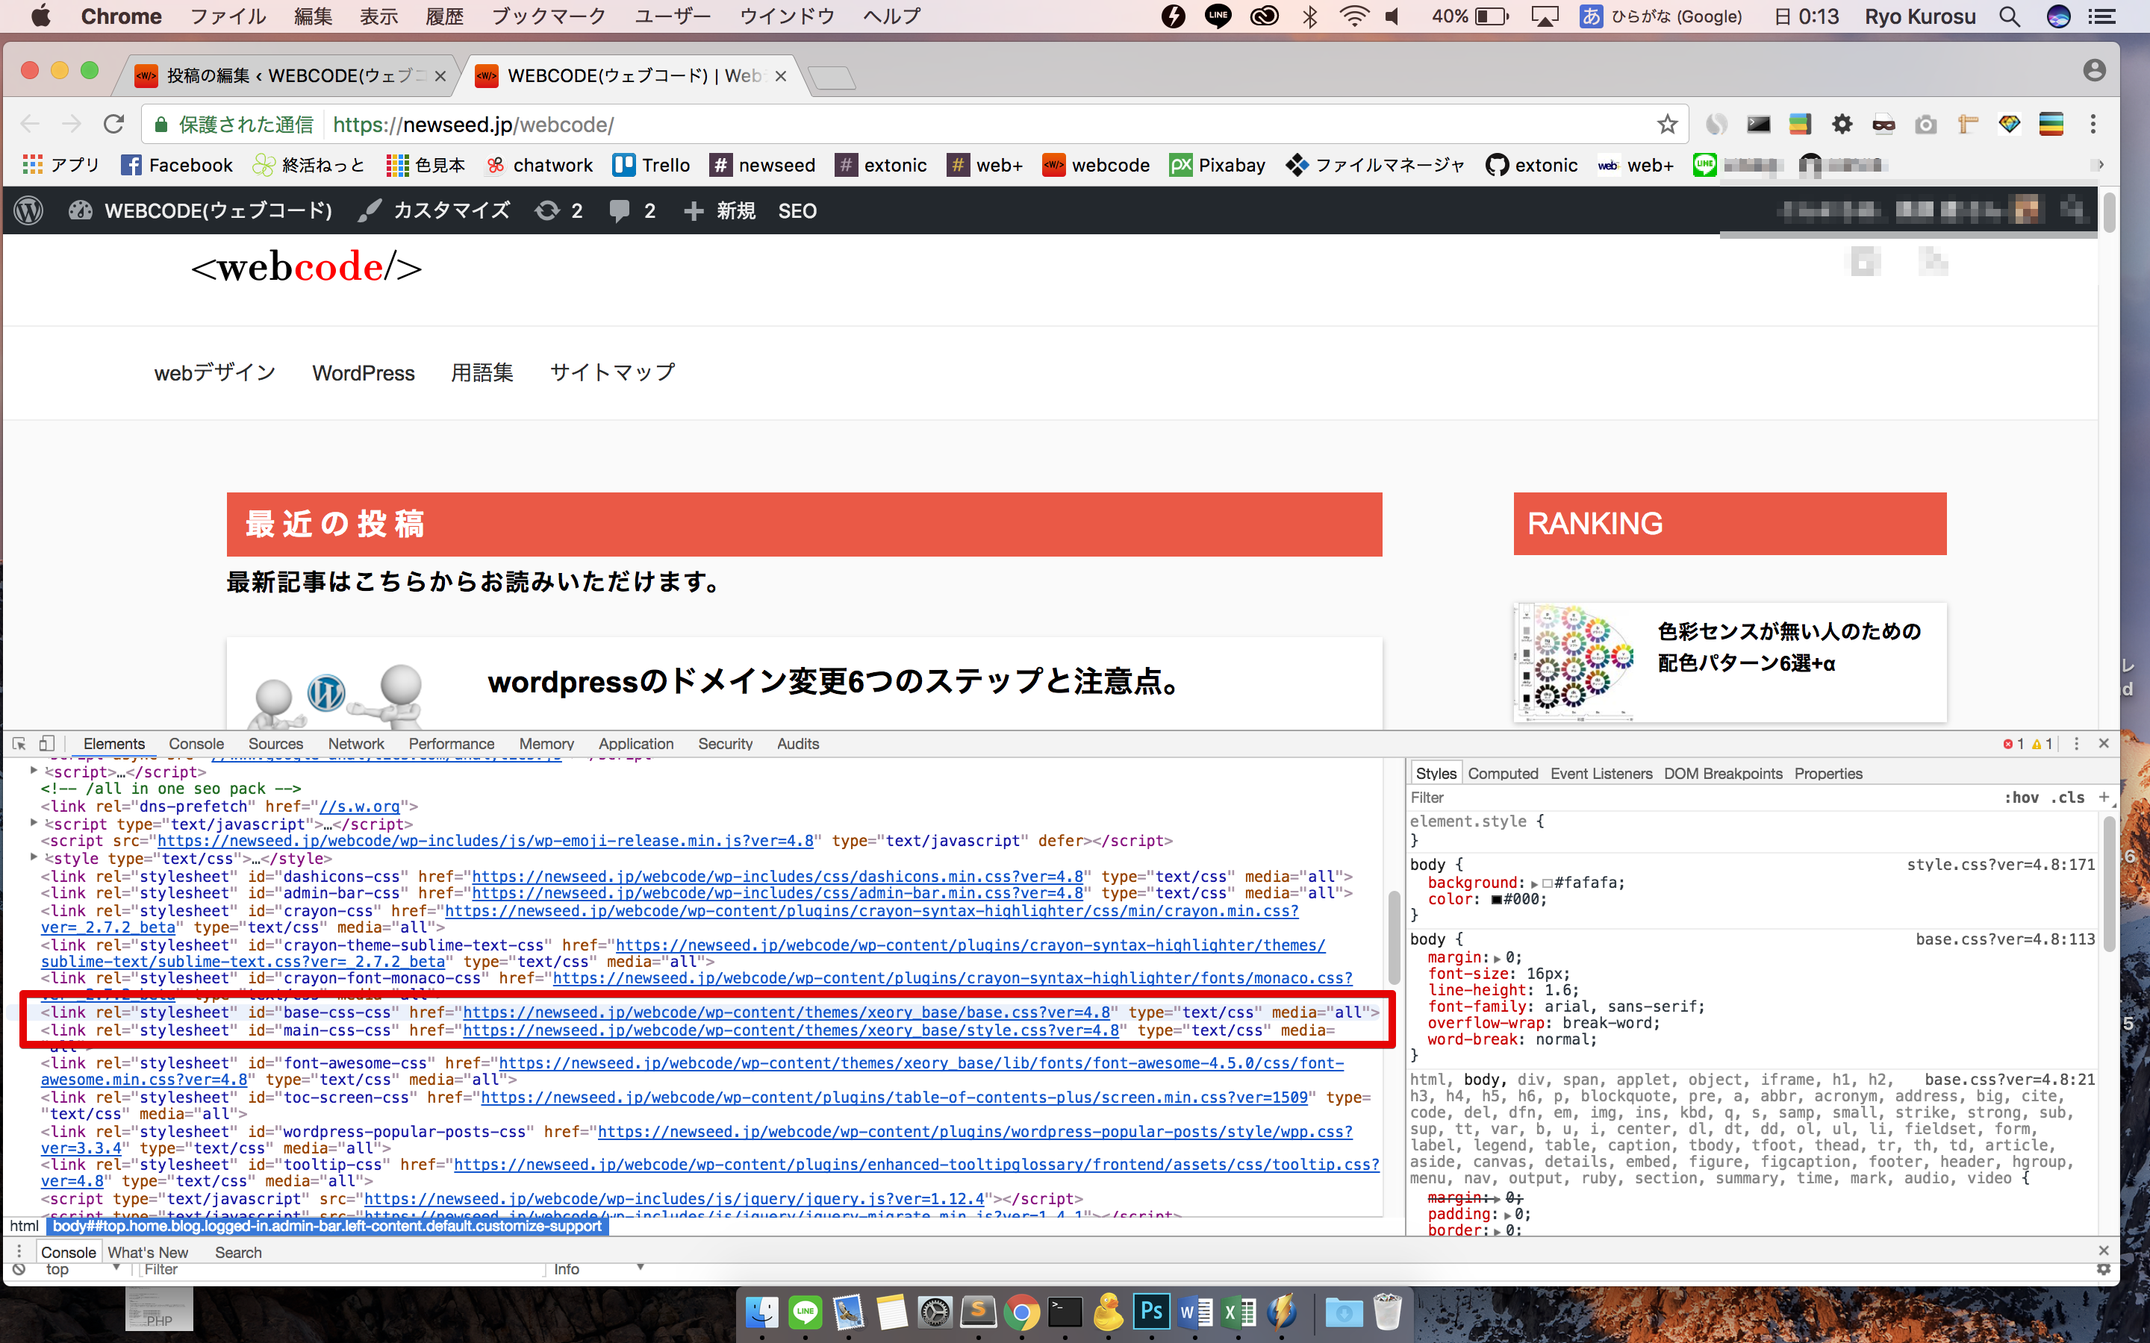The height and width of the screenshot is (1343, 2150).
Task: Click the #fafafa background color swatch
Action: (x=1548, y=884)
